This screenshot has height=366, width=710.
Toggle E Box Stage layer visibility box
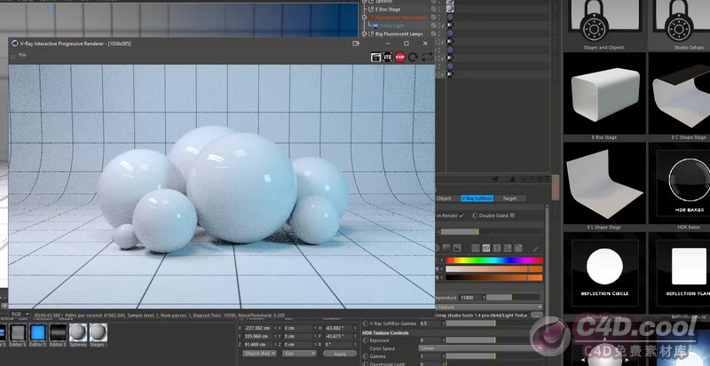pos(433,9)
